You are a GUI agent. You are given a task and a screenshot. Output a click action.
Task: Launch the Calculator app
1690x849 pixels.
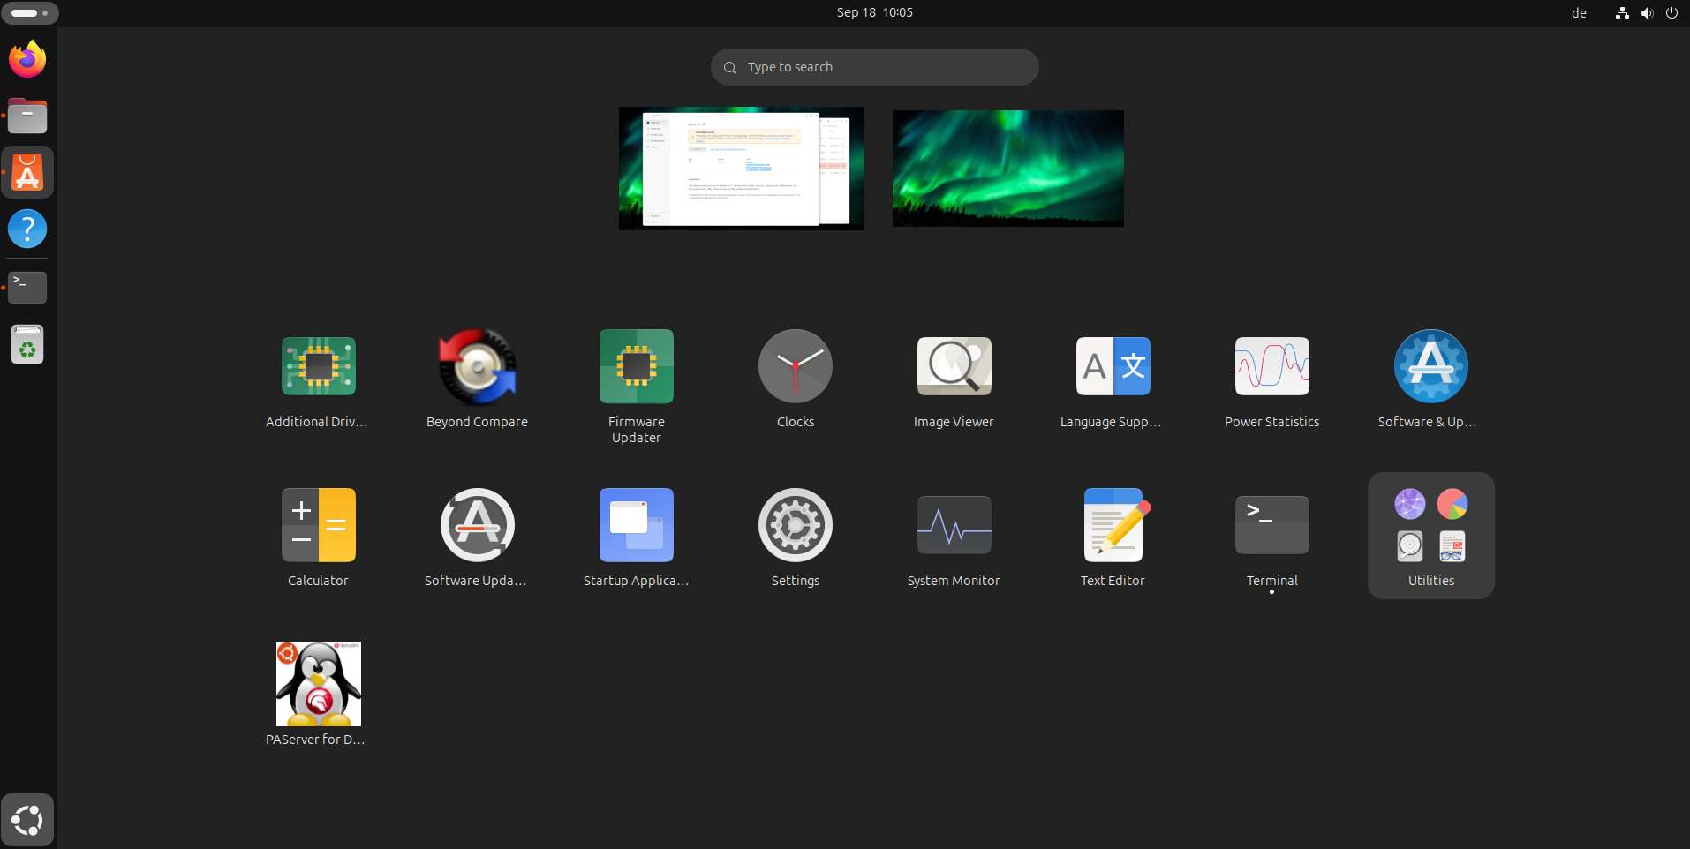(318, 526)
